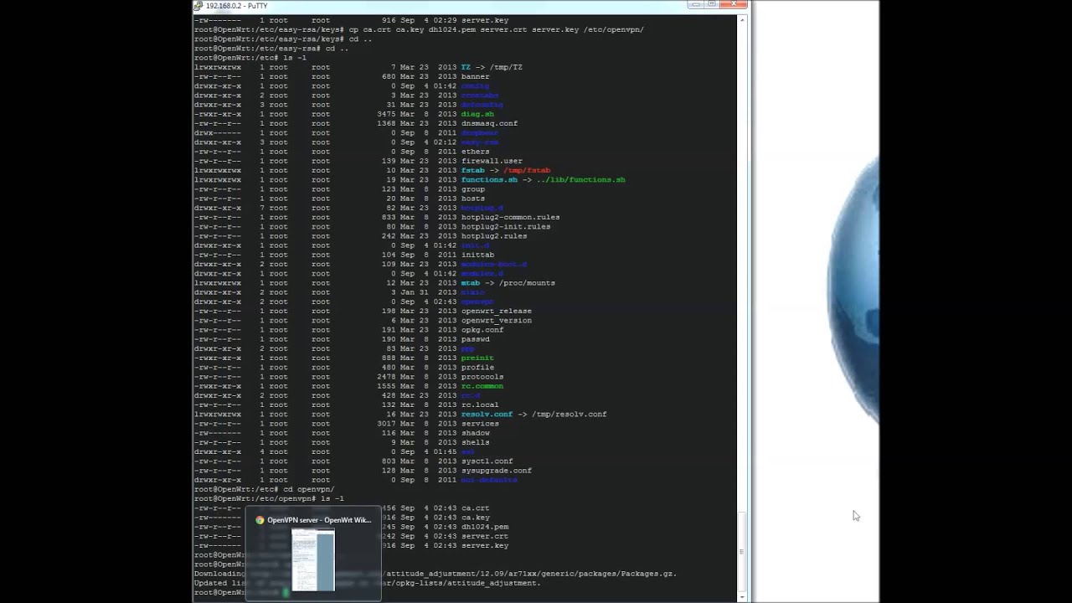The height and width of the screenshot is (603, 1072).
Task: Click the 'openwrt_release' file name
Action: (x=497, y=311)
